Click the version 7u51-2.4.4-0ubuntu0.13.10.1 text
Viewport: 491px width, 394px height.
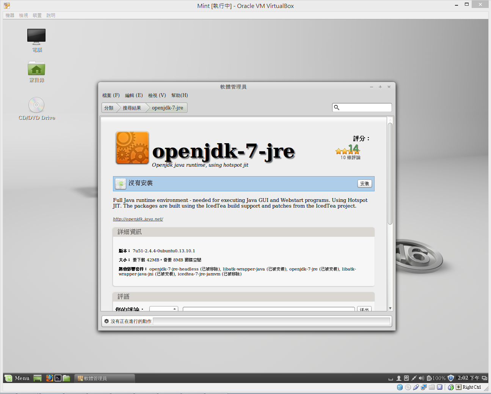tap(164, 251)
